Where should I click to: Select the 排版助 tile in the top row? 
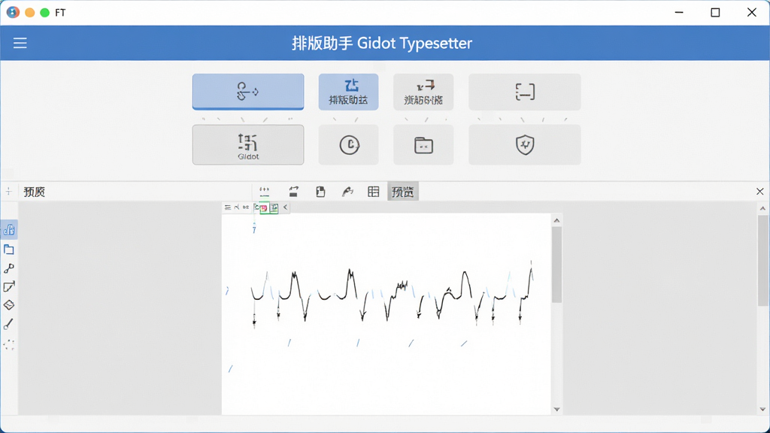point(348,92)
